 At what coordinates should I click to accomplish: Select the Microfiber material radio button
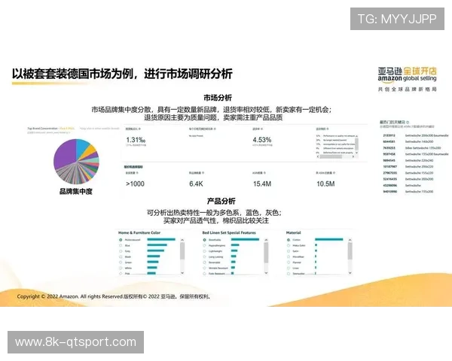click(x=289, y=256)
